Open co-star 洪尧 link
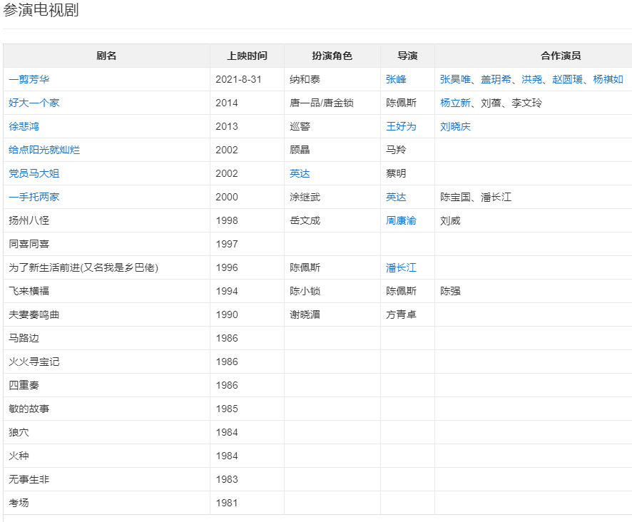The image size is (632, 522). tap(531, 79)
